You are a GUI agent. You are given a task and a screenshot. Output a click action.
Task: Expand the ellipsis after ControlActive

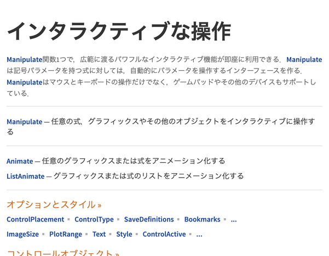199,234
